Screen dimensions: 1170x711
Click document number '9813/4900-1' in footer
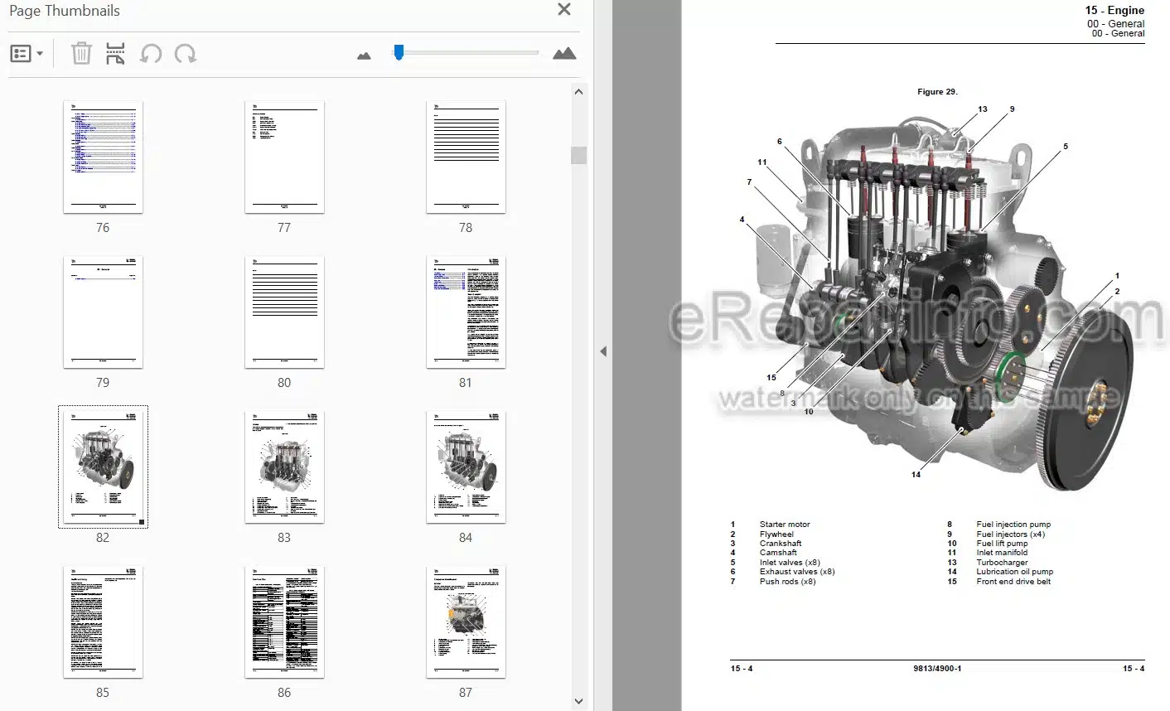(x=937, y=669)
